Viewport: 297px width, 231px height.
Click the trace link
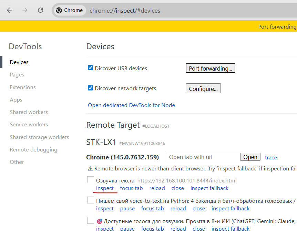[271, 157]
